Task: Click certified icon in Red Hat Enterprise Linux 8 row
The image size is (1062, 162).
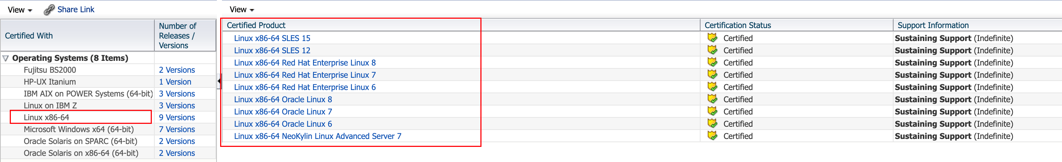Action: (x=712, y=62)
